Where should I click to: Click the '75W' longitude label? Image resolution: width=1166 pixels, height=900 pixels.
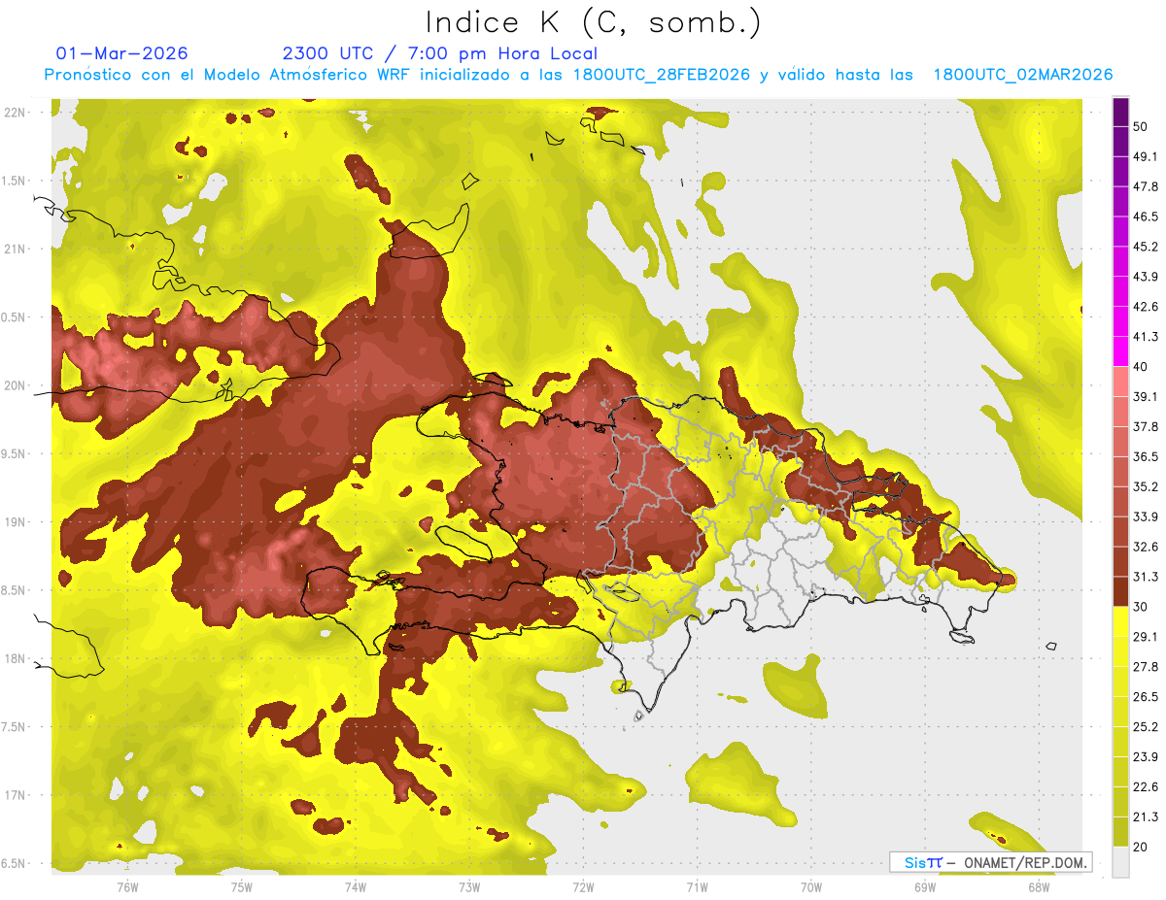pyautogui.click(x=242, y=887)
